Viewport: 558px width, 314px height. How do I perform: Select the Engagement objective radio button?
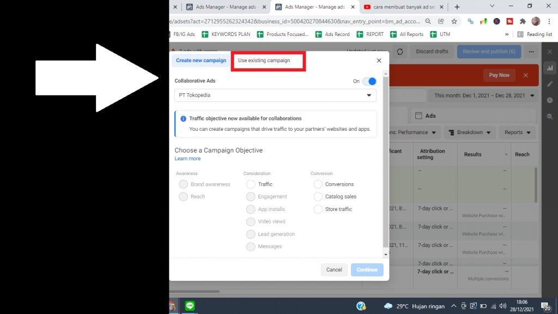click(251, 196)
